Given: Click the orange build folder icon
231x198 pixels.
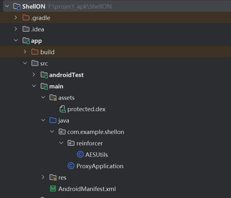Looking at the screenshot, I should [35, 52].
